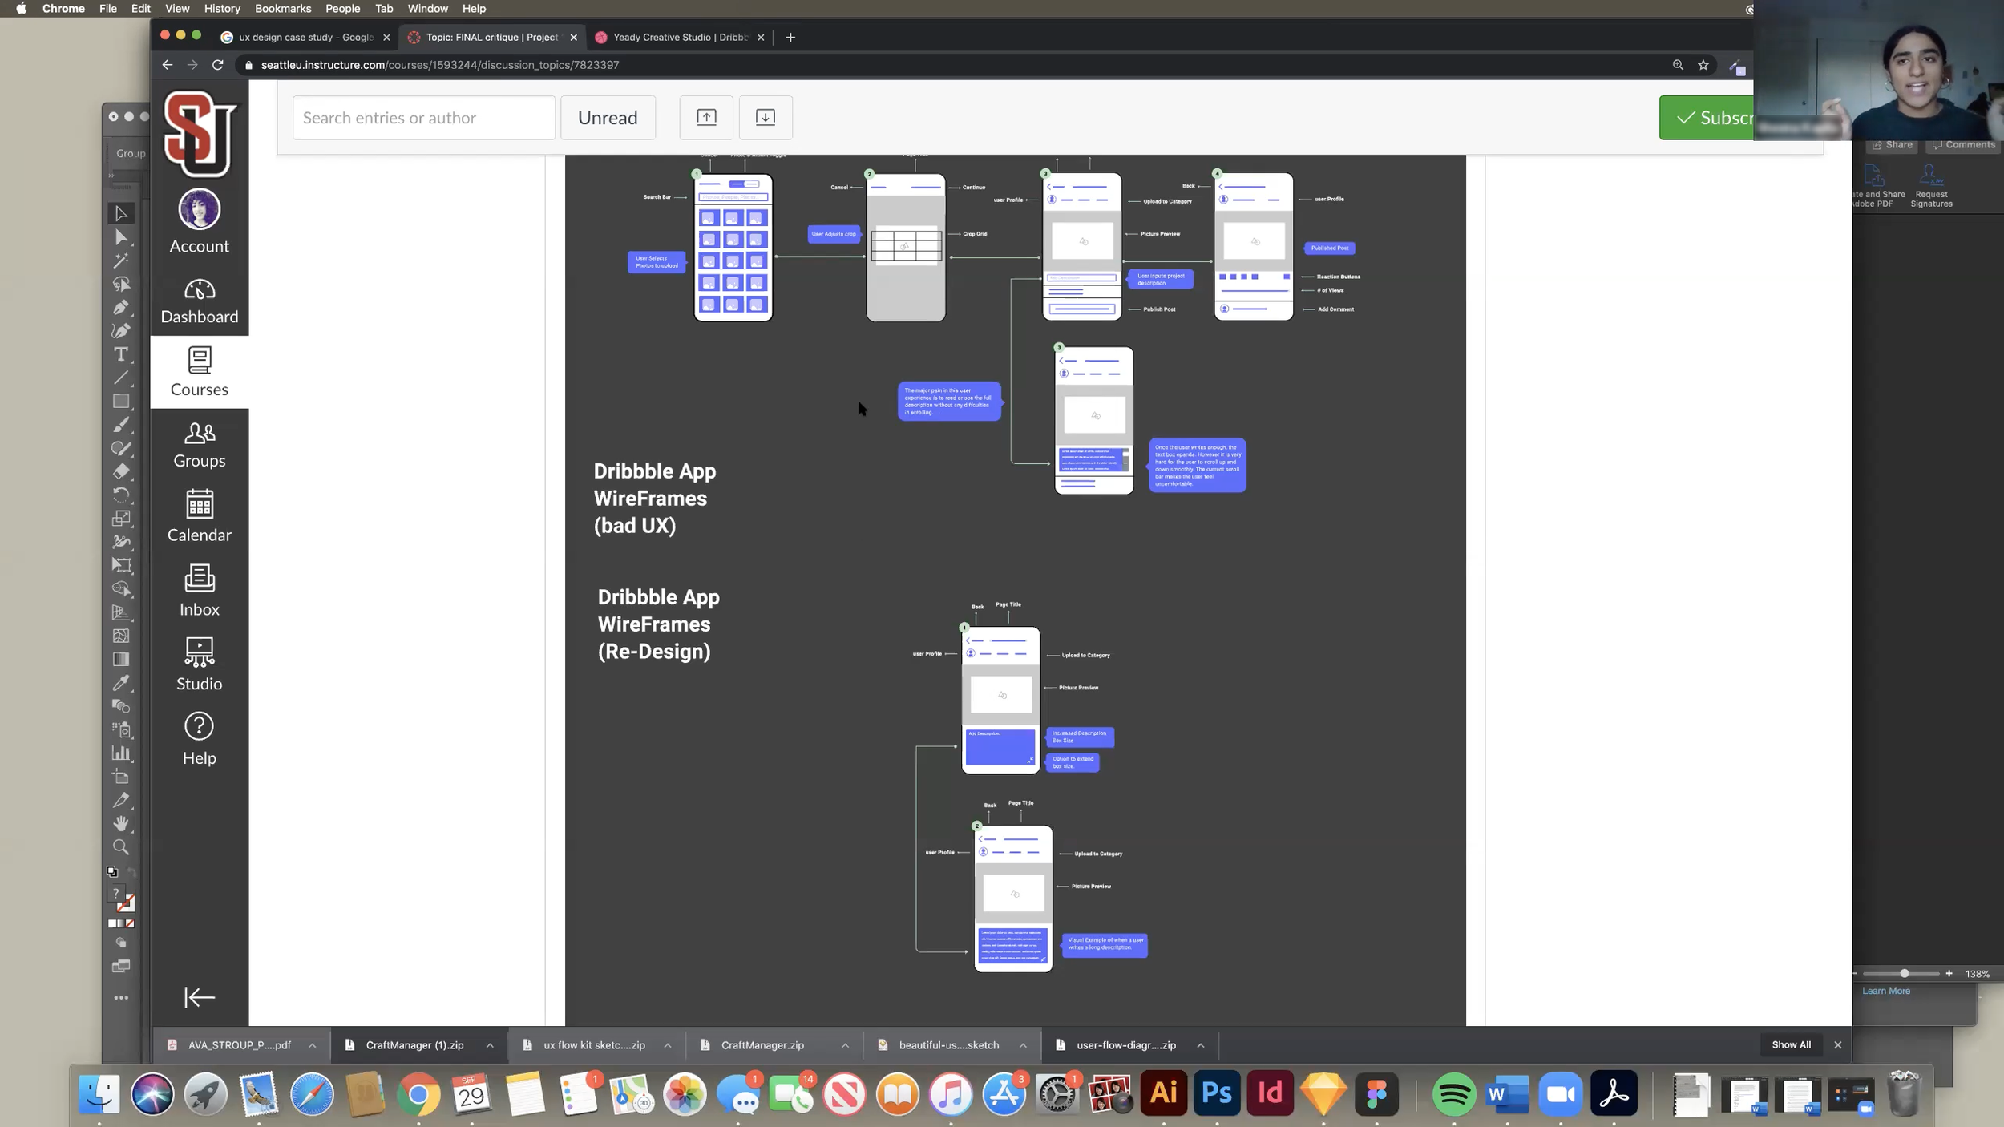Viewport: 2004px width, 1127px height.
Task: Go back in Chrome
Action: (x=167, y=65)
